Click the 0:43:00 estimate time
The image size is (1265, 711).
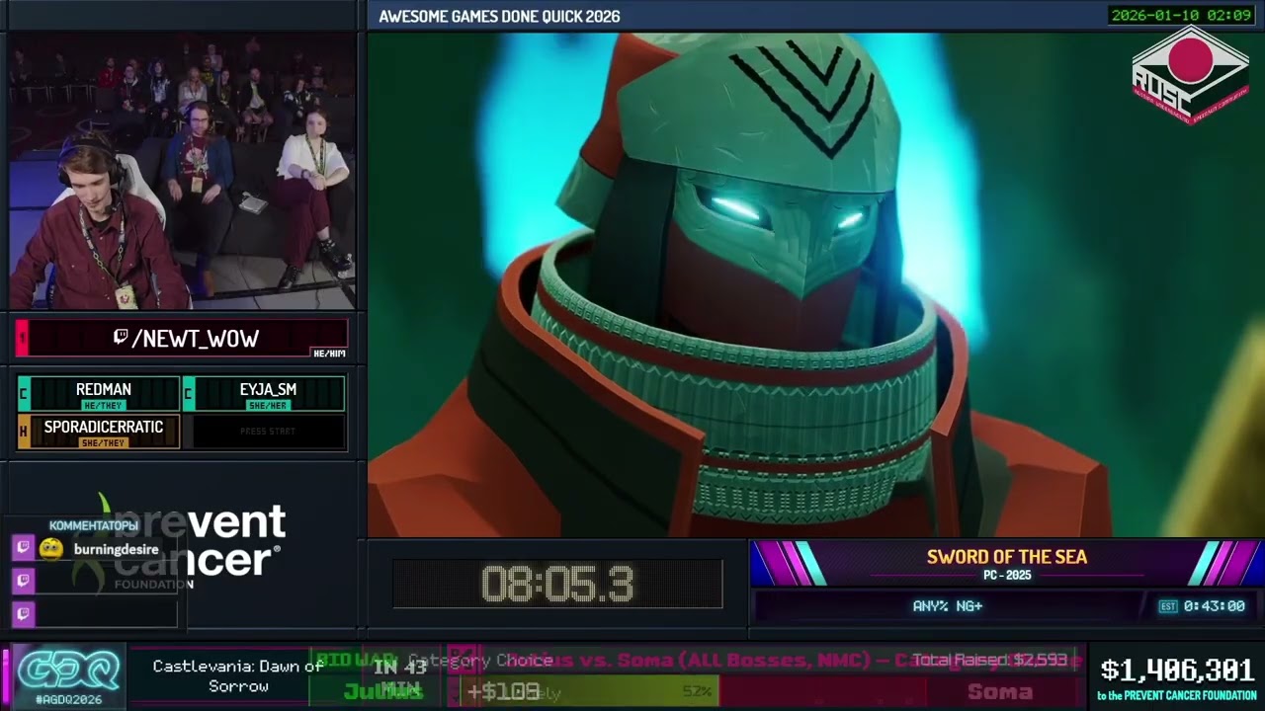point(1215,606)
